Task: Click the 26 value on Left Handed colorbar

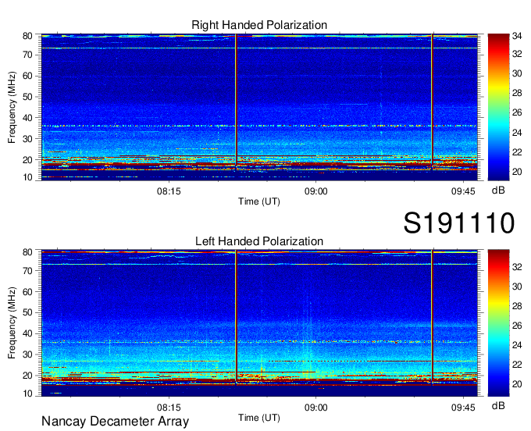Action: point(517,326)
